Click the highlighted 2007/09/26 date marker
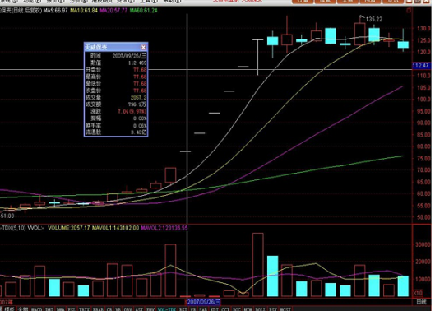Screen dimensions: 435x311 (x=204, y=302)
